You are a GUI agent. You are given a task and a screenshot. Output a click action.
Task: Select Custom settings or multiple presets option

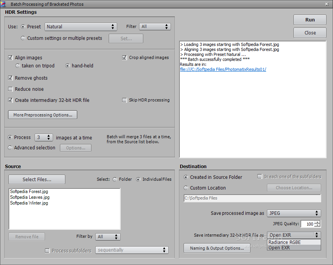pyautogui.click(x=23, y=38)
